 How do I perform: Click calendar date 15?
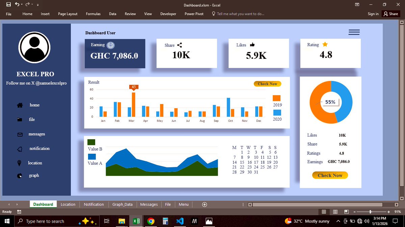[x=242, y=162]
